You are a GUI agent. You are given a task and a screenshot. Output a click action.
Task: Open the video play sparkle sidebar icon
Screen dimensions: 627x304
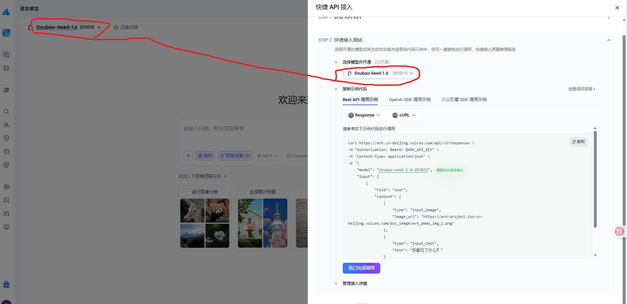(x=6, y=200)
